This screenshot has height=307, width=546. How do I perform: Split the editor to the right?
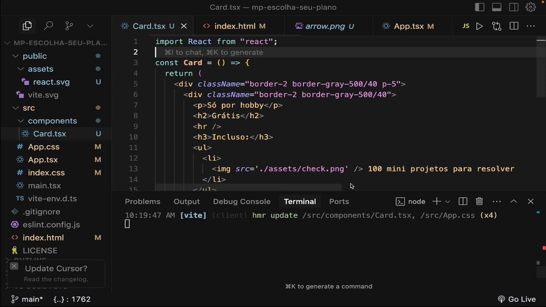(x=514, y=26)
